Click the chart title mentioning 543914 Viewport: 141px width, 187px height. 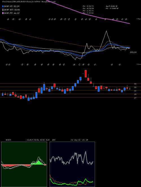(29, 2)
